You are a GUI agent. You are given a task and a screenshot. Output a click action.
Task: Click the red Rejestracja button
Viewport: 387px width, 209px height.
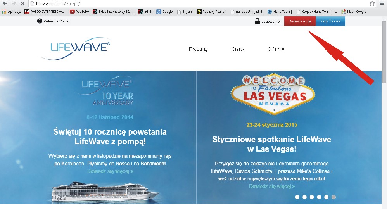point(300,21)
